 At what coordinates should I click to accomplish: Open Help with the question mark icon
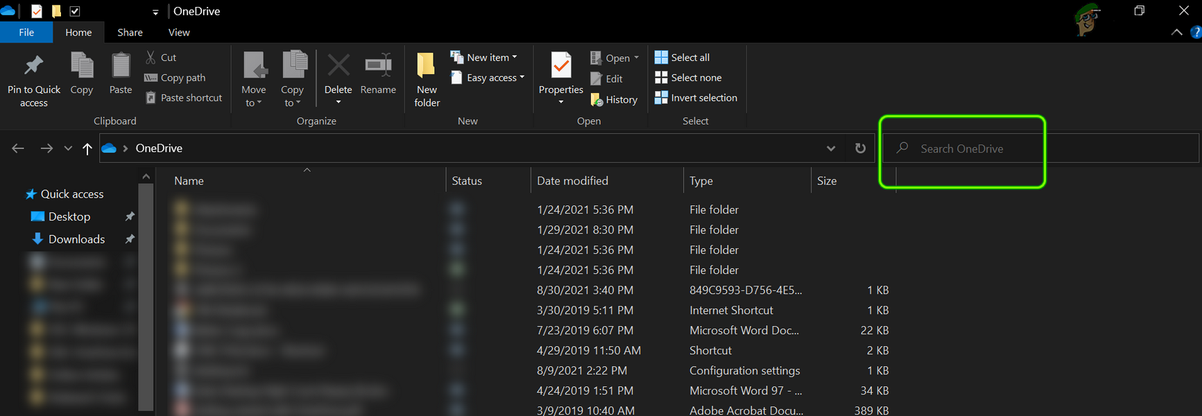click(1196, 33)
